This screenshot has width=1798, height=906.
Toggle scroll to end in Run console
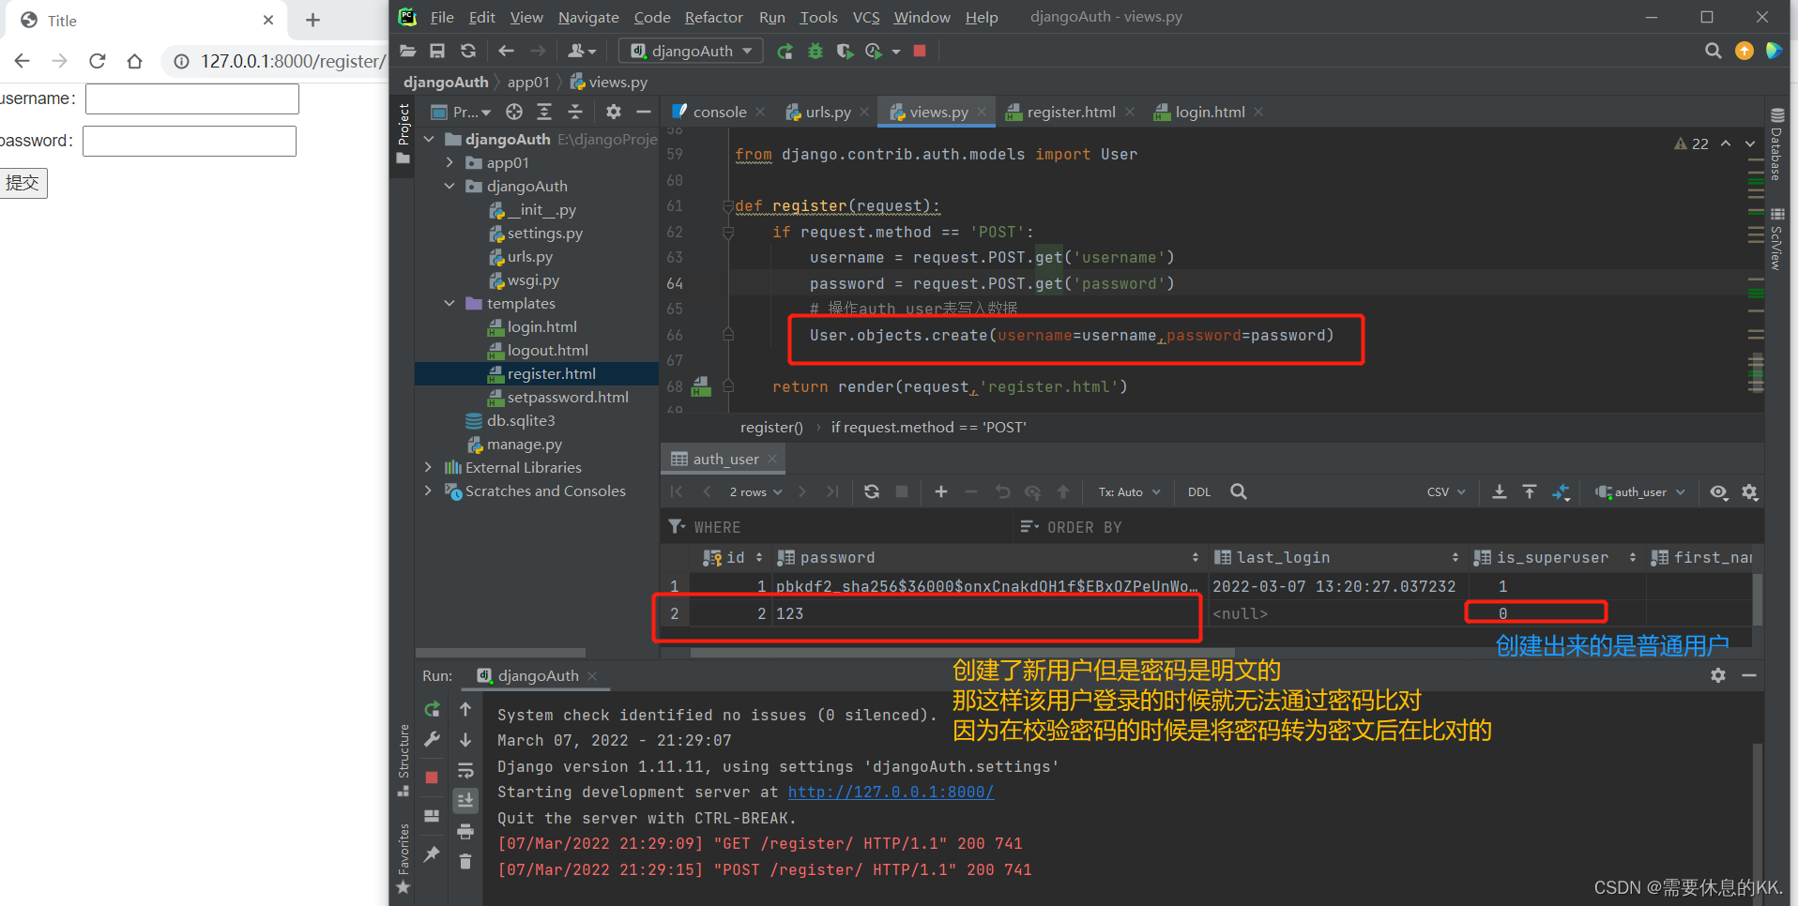point(465,800)
